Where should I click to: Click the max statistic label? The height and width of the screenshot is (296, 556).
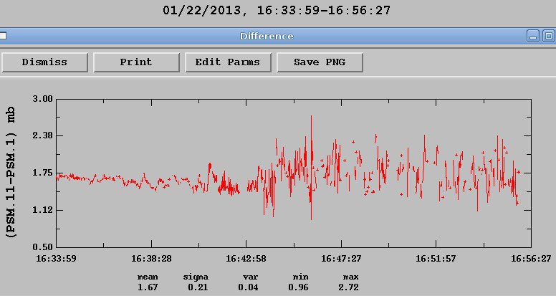[351, 277]
